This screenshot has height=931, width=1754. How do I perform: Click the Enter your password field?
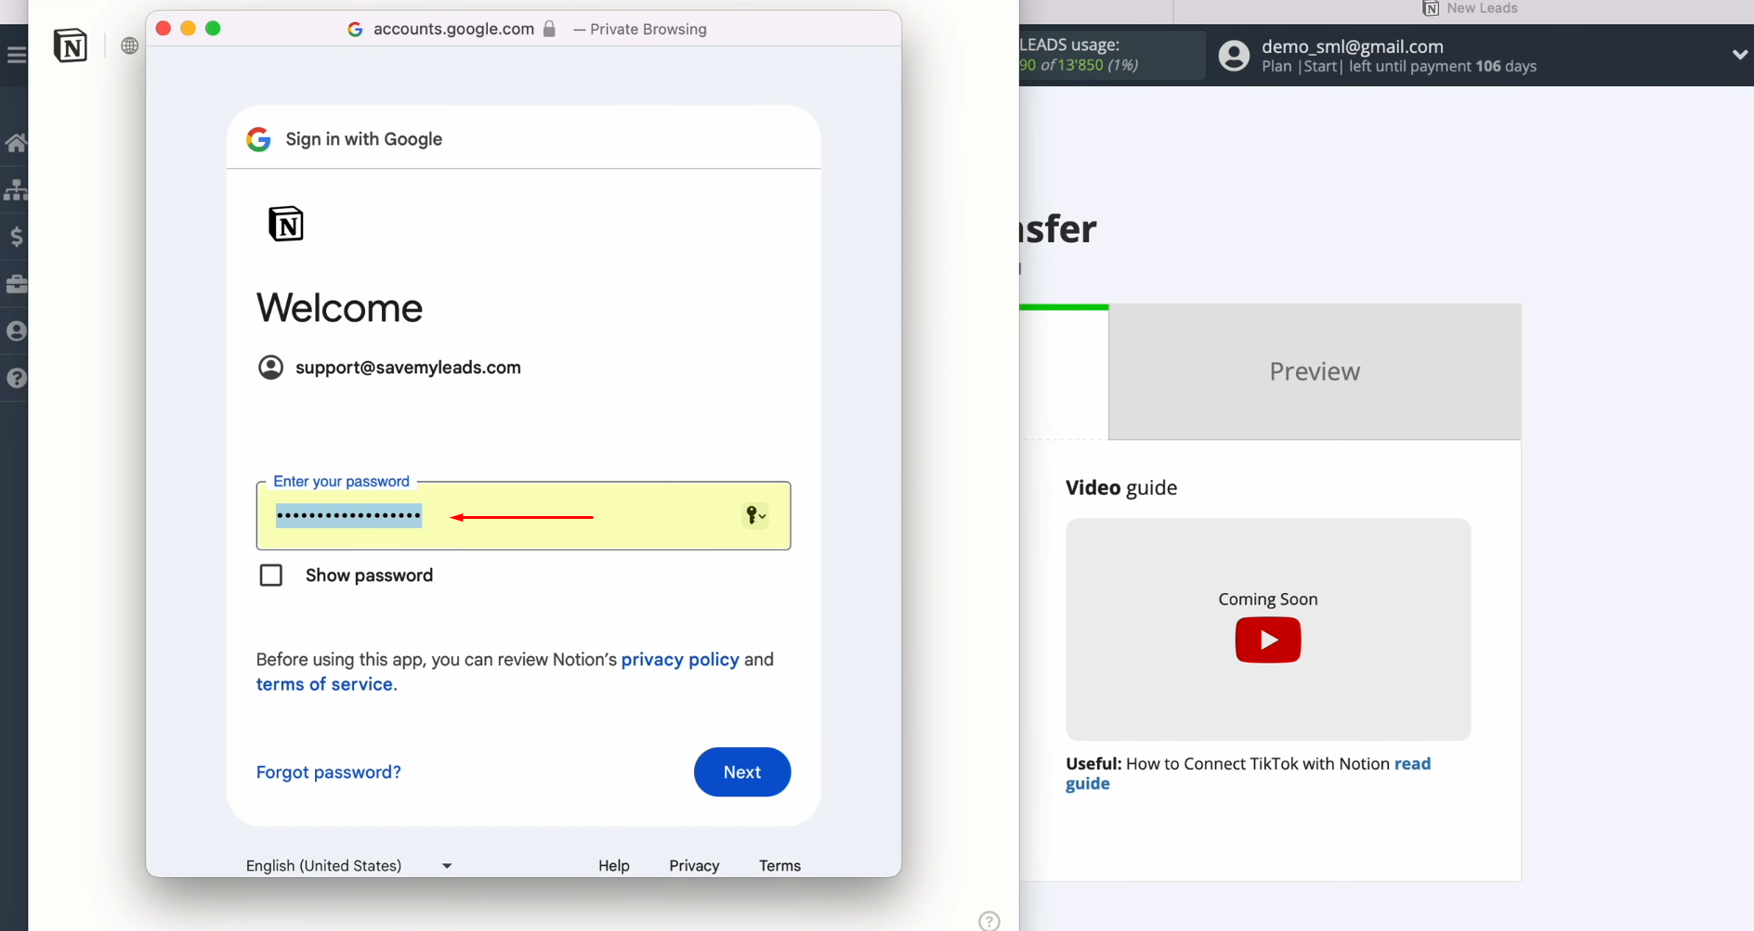[524, 515]
